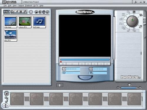Viewport: 147px width, 110px height.
Task: Click the minus button by volume slider
Action: (x=118, y=88)
